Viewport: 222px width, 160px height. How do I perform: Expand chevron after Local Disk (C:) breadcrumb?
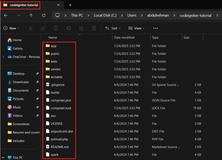click(x=122, y=15)
